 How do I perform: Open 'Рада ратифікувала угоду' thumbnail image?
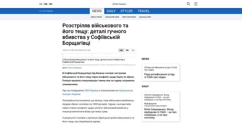tap(160, 69)
